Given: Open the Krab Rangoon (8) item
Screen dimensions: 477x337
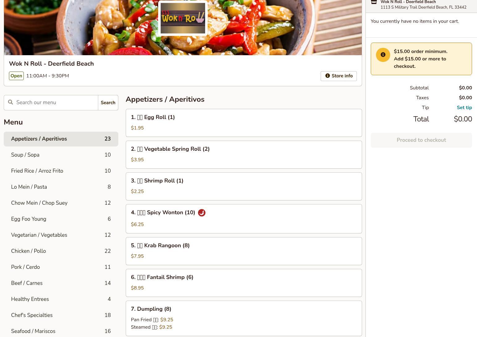Looking at the screenshot, I should [x=244, y=251].
